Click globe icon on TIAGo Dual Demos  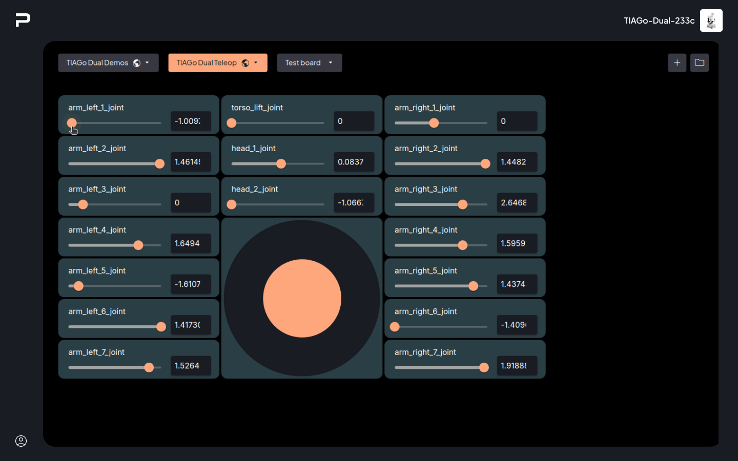pos(137,63)
